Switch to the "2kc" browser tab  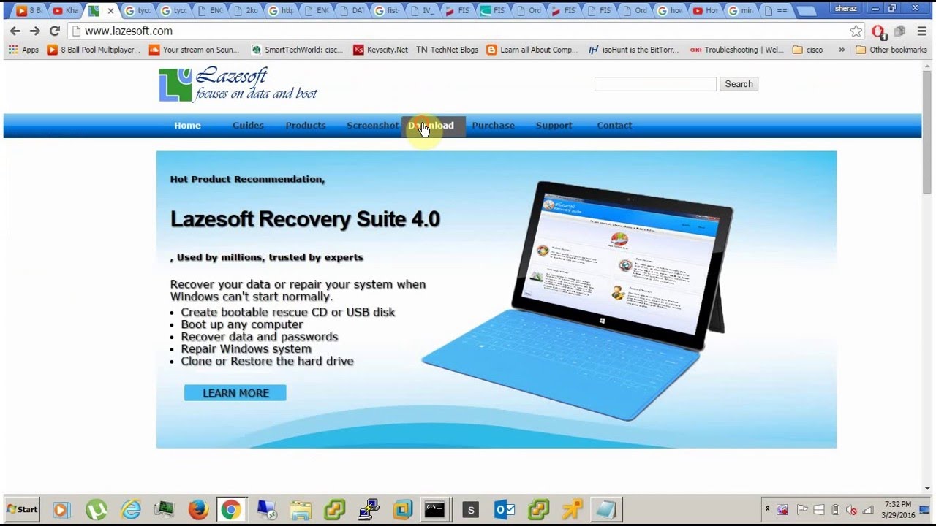pyautogui.click(x=245, y=11)
